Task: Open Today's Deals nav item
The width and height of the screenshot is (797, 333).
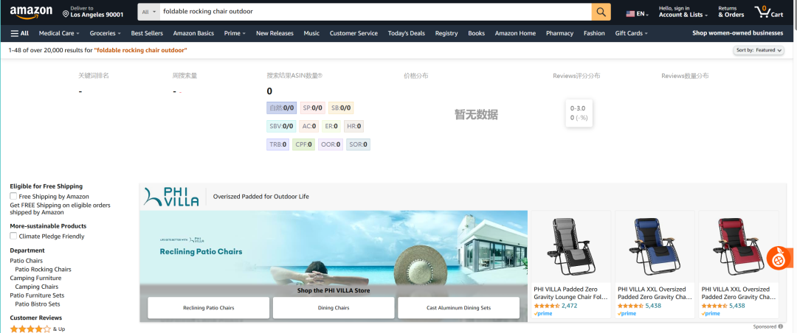Action: pos(406,33)
